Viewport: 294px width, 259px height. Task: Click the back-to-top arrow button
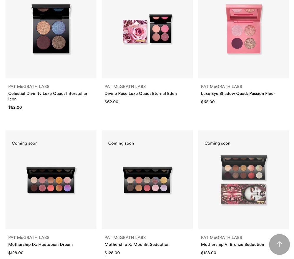click(x=279, y=244)
